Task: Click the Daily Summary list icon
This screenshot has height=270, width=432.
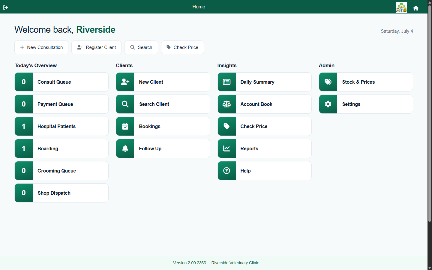Action: tap(227, 82)
